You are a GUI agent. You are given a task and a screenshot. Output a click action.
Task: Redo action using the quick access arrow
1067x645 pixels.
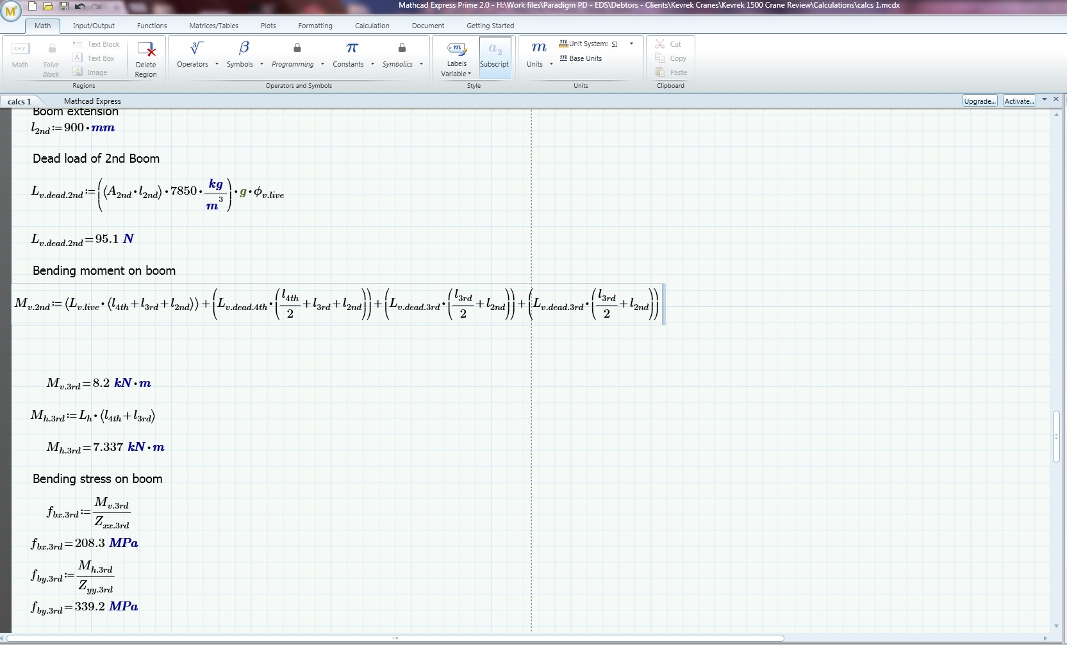point(96,6)
